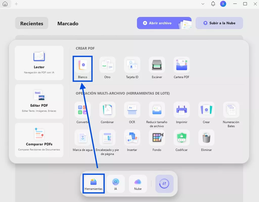Open the Lector card

(39, 63)
